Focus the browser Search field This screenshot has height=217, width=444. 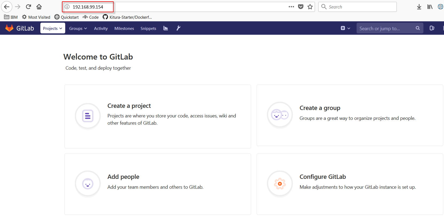(x=357, y=7)
